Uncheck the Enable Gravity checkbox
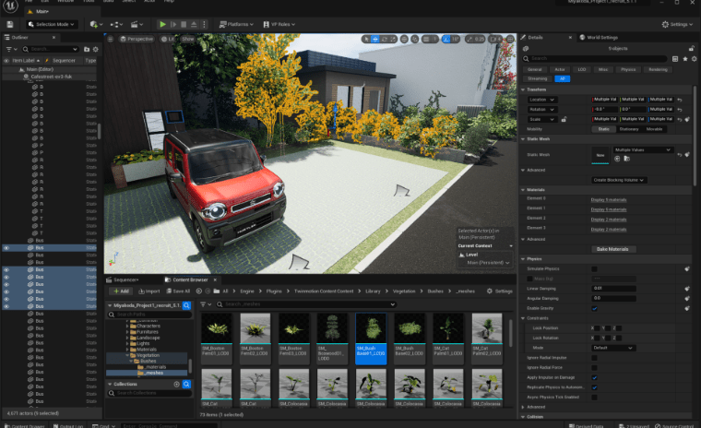701x428 pixels. point(594,309)
